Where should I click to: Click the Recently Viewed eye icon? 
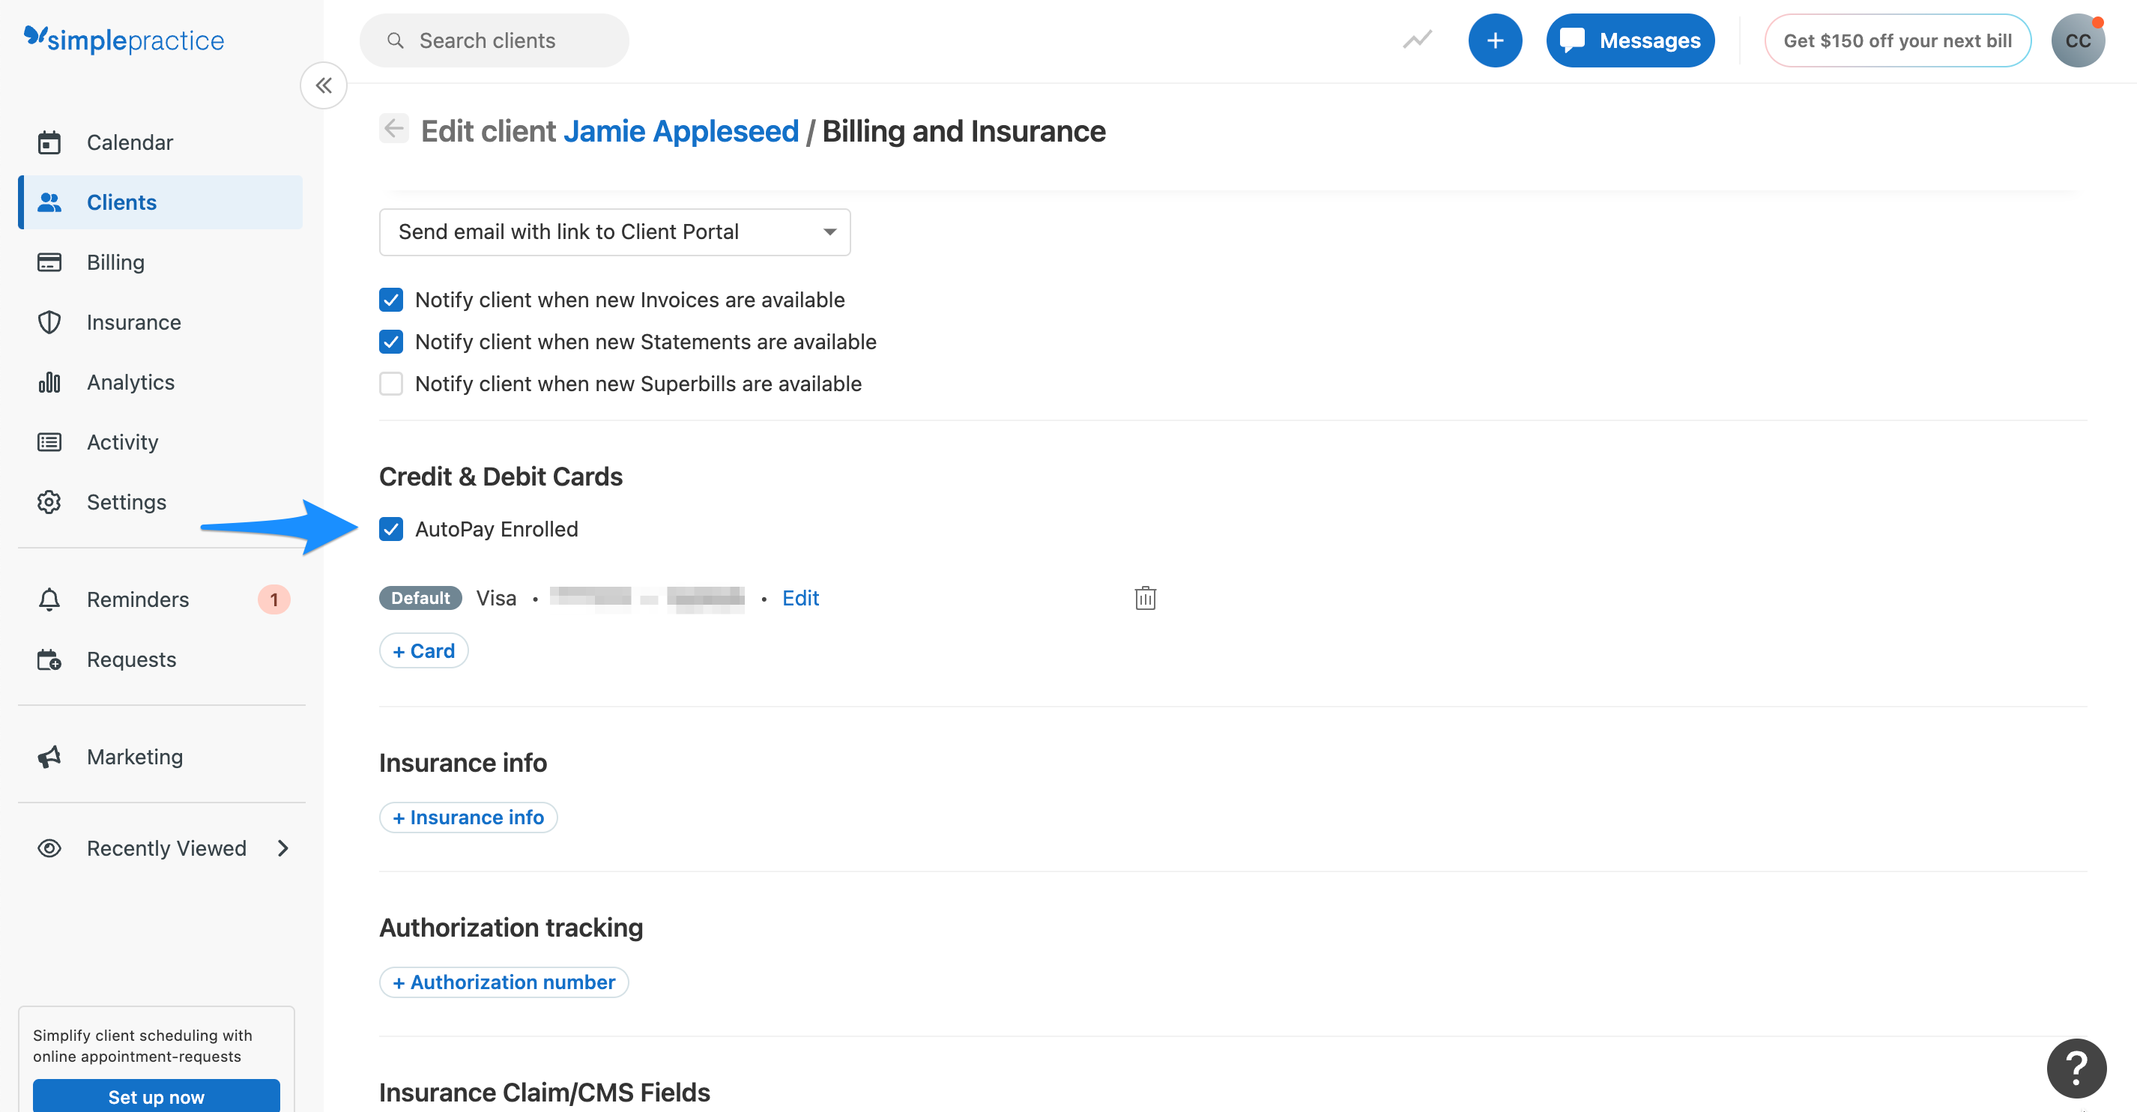coord(49,847)
